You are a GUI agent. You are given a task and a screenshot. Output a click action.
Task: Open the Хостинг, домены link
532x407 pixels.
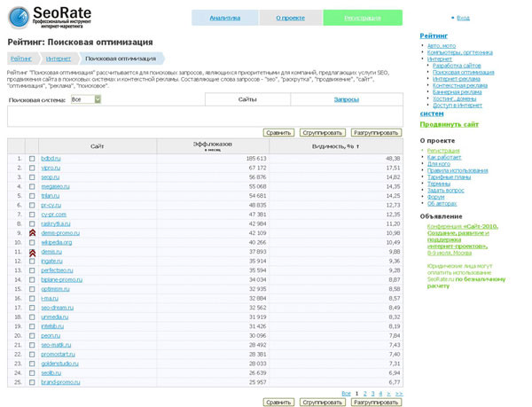(x=454, y=98)
